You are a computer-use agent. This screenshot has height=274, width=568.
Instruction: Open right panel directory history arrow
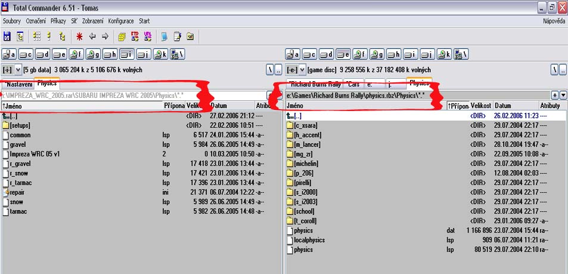click(563, 95)
